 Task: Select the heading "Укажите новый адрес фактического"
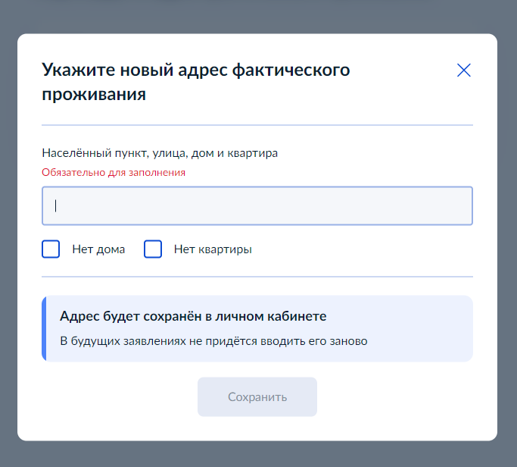click(x=196, y=70)
